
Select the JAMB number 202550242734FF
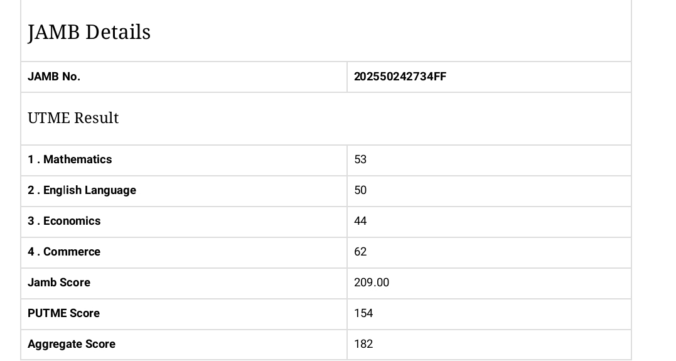click(x=400, y=77)
